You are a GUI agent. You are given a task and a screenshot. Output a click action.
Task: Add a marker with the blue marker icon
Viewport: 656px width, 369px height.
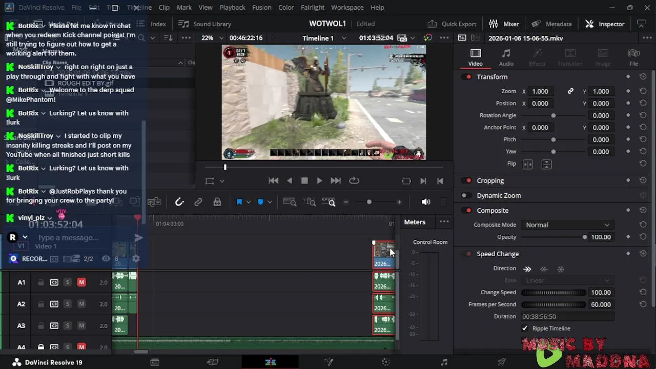260,202
